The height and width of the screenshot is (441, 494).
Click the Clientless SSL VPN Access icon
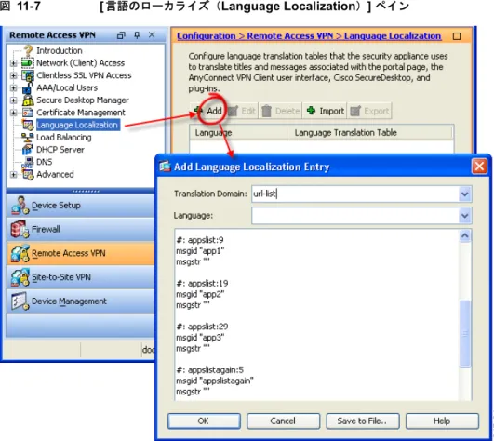click(x=28, y=75)
